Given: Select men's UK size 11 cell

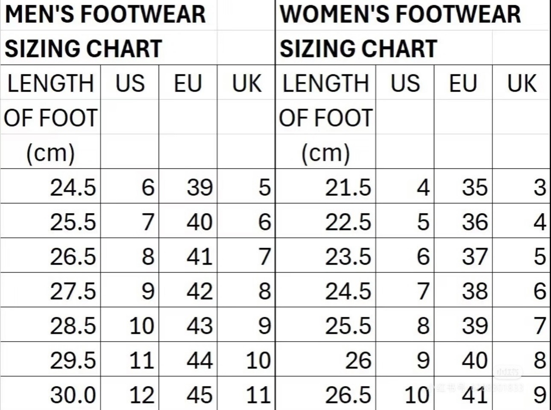Looking at the screenshot, I should 258,395.
